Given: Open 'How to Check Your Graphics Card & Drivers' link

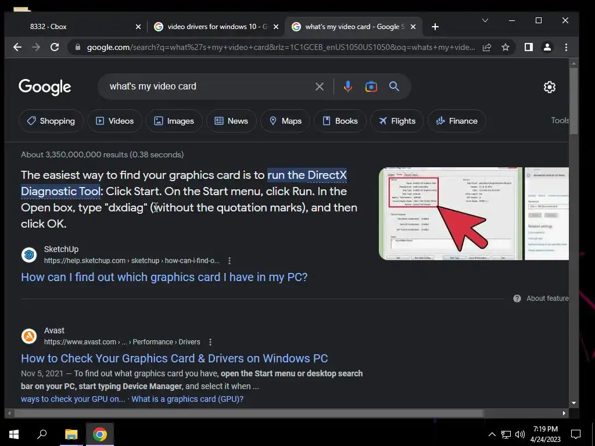Looking at the screenshot, I should tap(174, 358).
